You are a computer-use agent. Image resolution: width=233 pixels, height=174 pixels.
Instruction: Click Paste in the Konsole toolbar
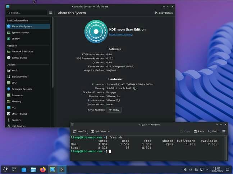[x=199, y=131]
